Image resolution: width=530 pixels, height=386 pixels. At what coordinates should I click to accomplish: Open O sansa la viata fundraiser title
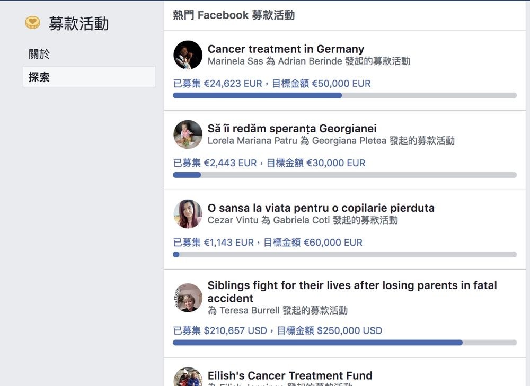(x=321, y=208)
